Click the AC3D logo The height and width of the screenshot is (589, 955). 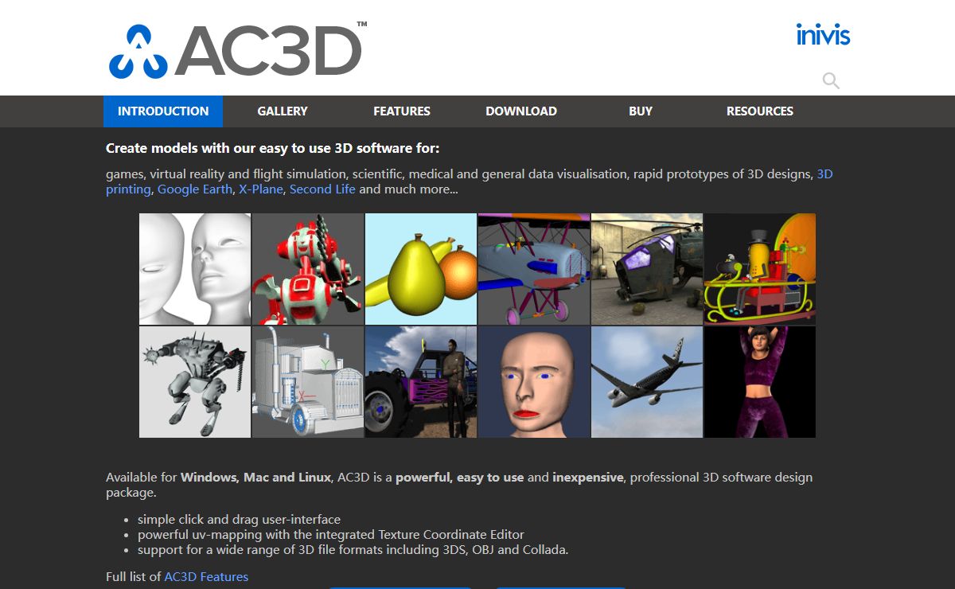click(238, 49)
